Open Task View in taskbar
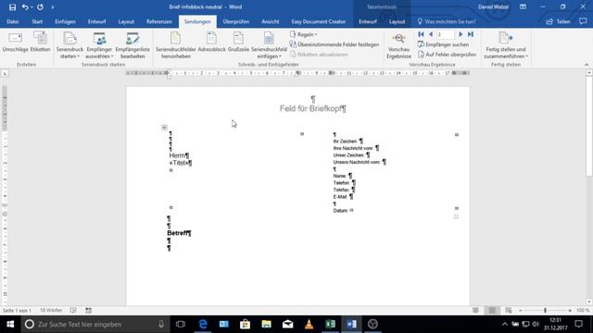The image size is (593, 333). tap(181, 325)
